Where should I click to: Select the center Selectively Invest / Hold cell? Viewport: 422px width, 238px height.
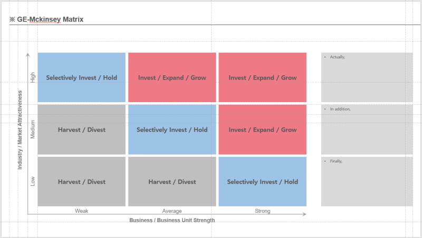pos(172,130)
